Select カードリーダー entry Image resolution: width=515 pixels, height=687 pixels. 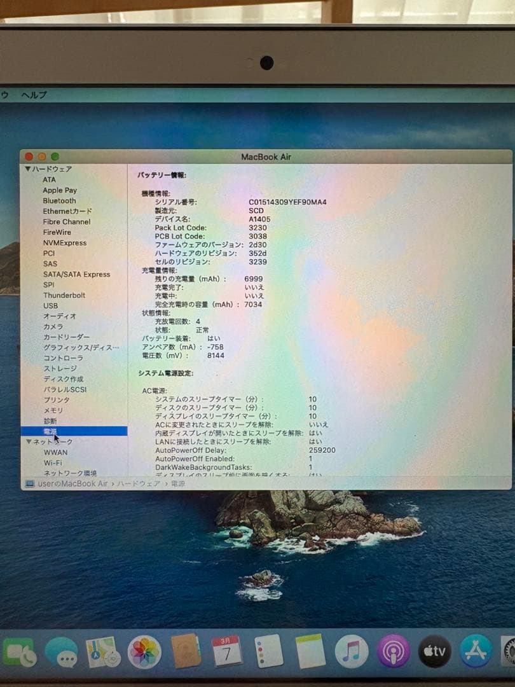(x=66, y=337)
